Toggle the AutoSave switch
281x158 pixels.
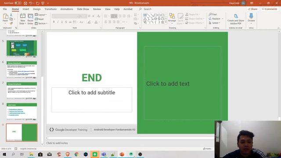pyautogui.click(x=18, y=3)
